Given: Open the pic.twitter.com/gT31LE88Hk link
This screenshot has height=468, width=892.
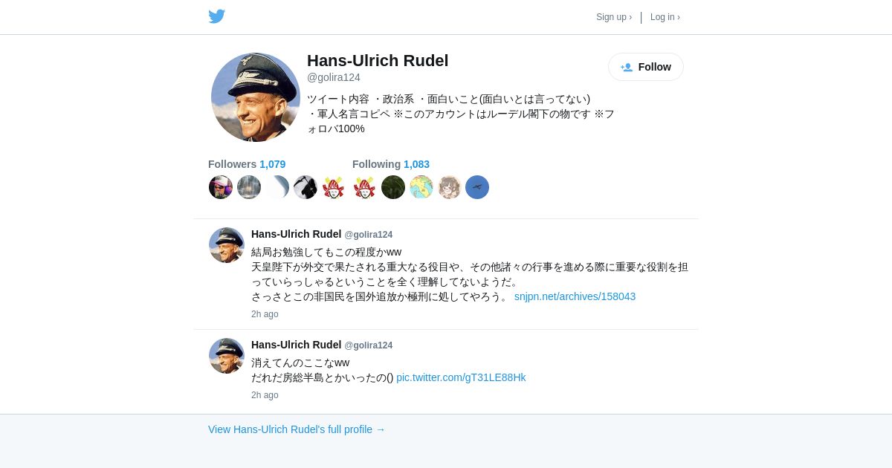Looking at the screenshot, I should [461, 377].
